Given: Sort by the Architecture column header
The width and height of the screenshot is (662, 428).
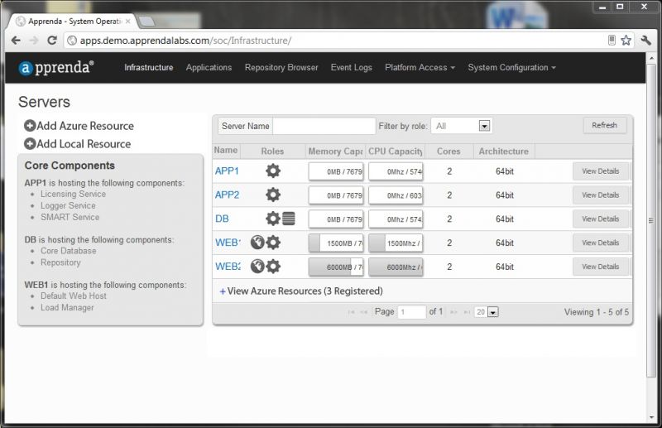Looking at the screenshot, I should pos(504,151).
